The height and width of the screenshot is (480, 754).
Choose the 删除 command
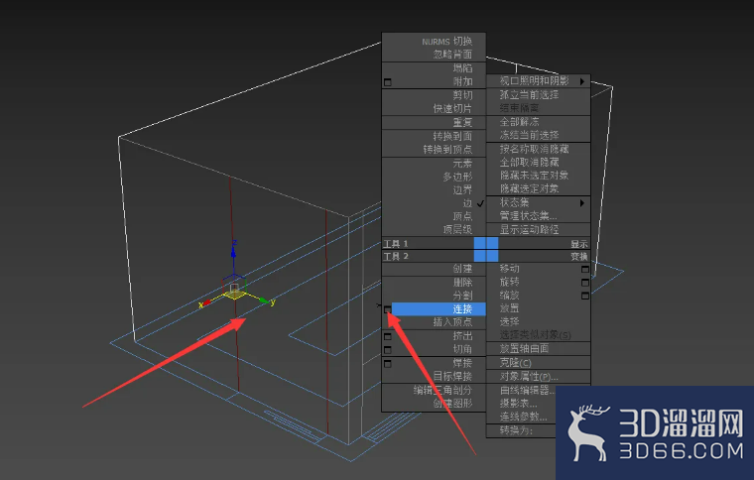click(x=462, y=283)
